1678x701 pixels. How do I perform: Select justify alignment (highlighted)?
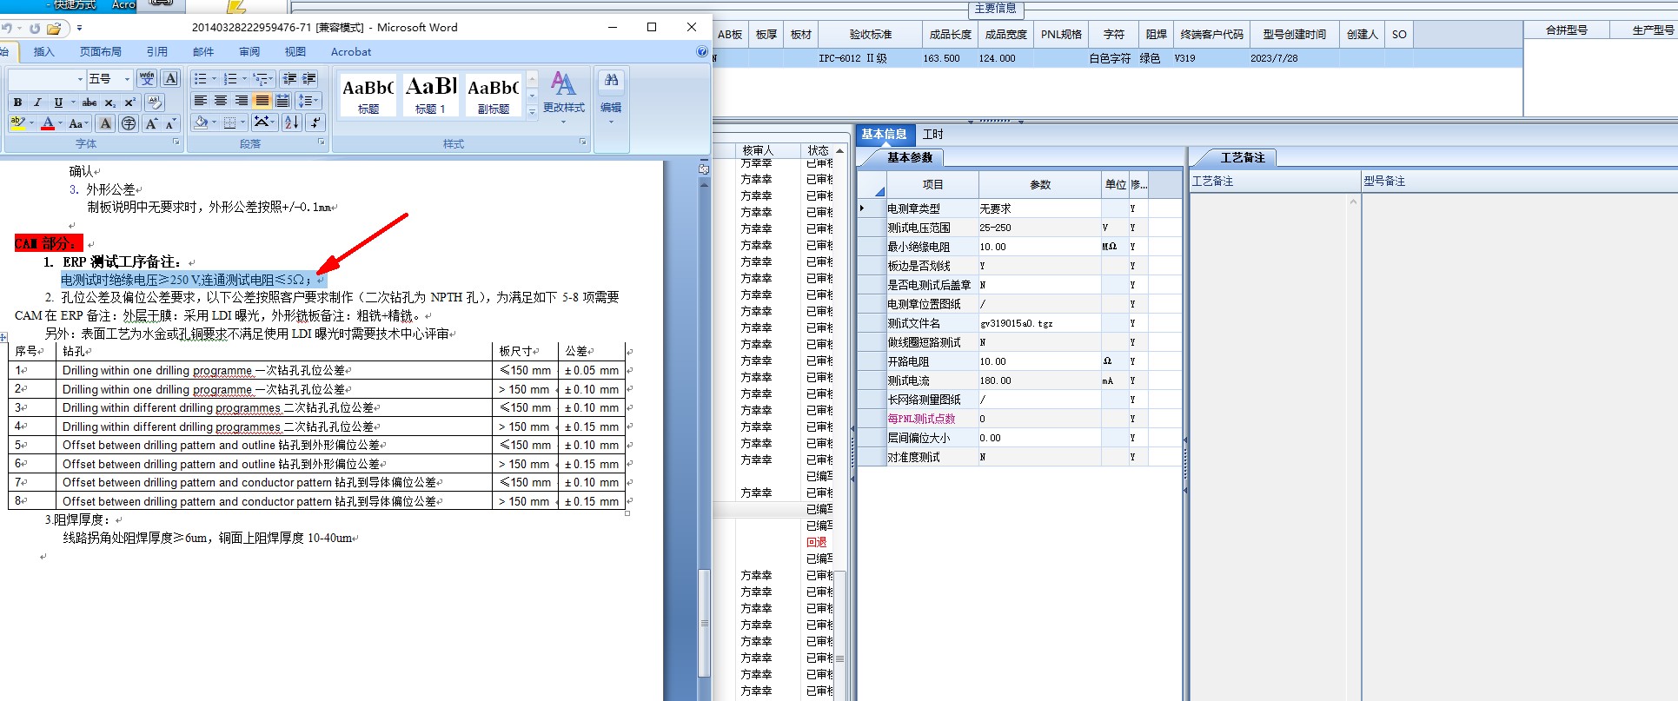pos(262,101)
